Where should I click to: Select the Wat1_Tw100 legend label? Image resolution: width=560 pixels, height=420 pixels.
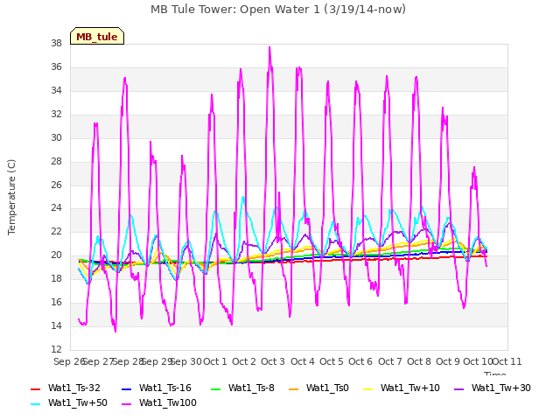click(x=168, y=402)
